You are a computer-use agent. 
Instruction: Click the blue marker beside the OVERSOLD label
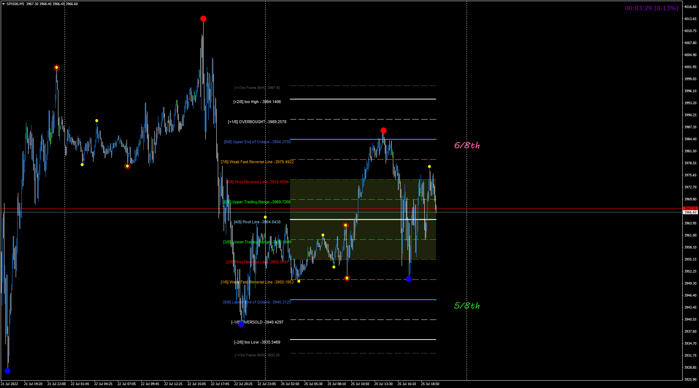coord(241,324)
